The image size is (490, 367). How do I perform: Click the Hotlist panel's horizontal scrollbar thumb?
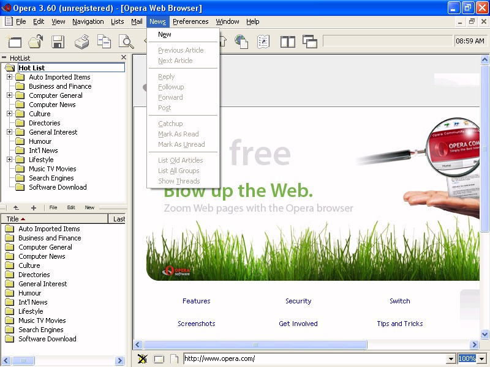[x=23, y=360]
